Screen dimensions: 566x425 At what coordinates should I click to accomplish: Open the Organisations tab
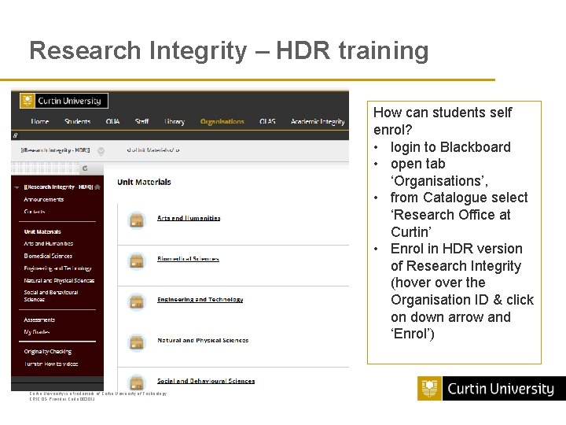point(222,121)
